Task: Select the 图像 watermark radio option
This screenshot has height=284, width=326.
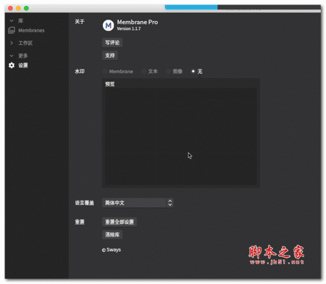Action: (x=175, y=72)
